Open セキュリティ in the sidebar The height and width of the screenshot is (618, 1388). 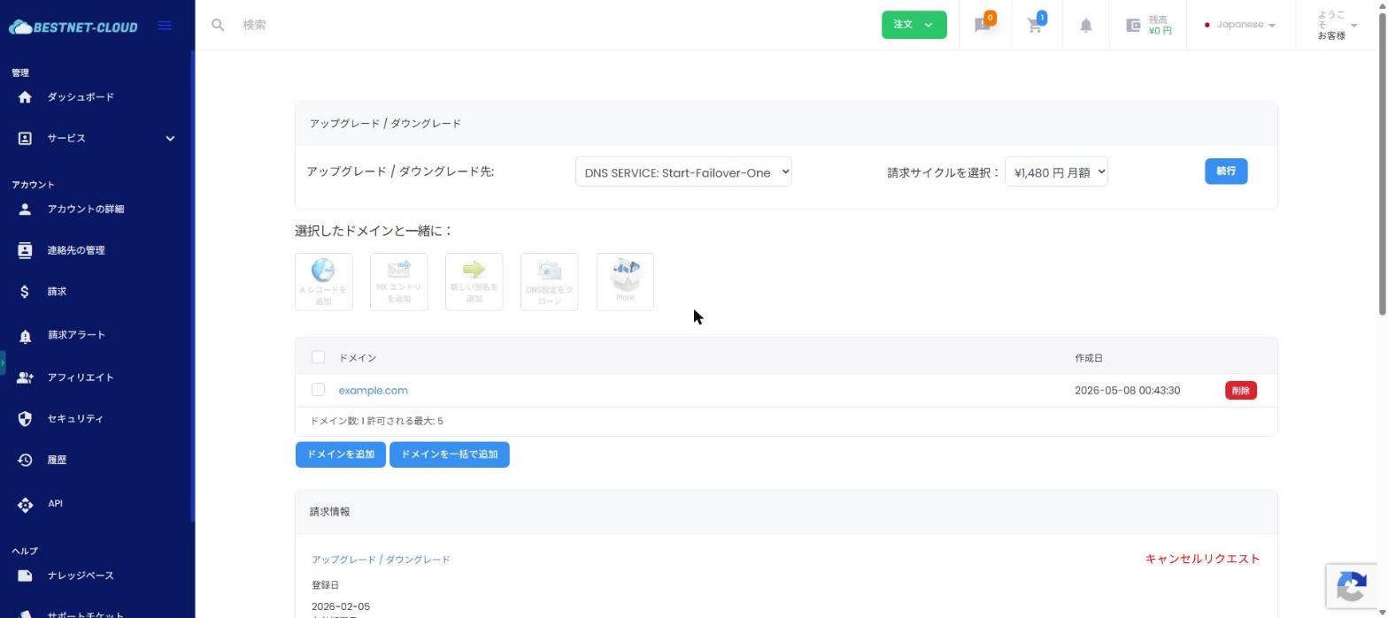(x=75, y=419)
